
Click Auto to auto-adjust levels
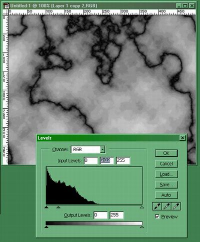tap(166, 195)
